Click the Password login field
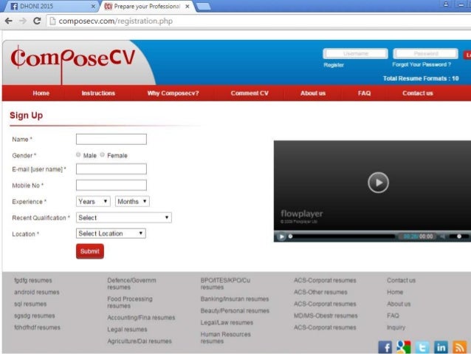The image size is (471, 354). click(426, 53)
